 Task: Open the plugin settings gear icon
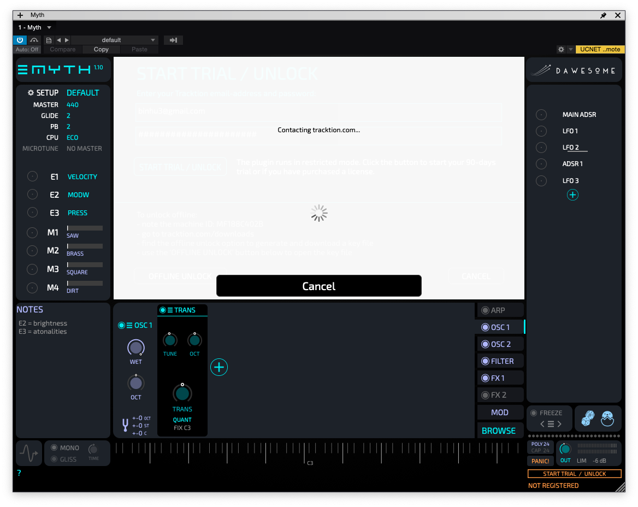[561, 49]
